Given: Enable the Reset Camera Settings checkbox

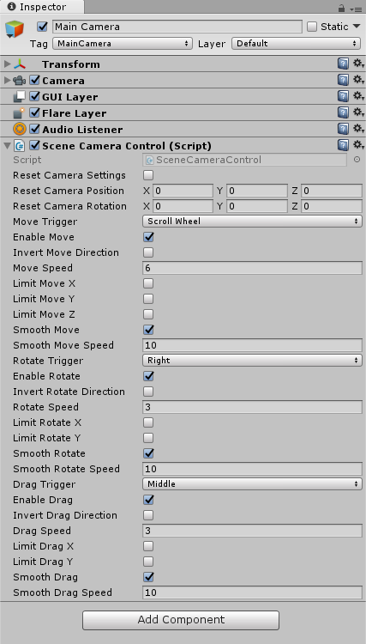Looking at the screenshot, I should pos(148,175).
